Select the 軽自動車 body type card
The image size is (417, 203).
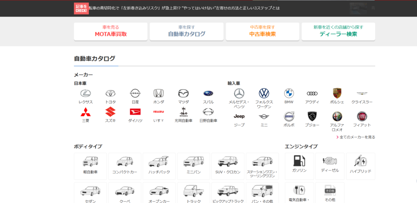pos(90,166)
